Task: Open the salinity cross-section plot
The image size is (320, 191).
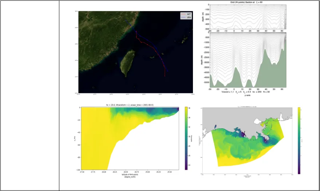Action: [130, 139]
